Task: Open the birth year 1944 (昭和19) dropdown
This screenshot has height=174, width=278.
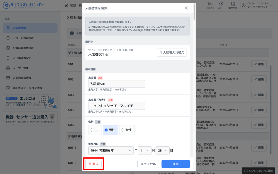Action: tap(110, 150)
